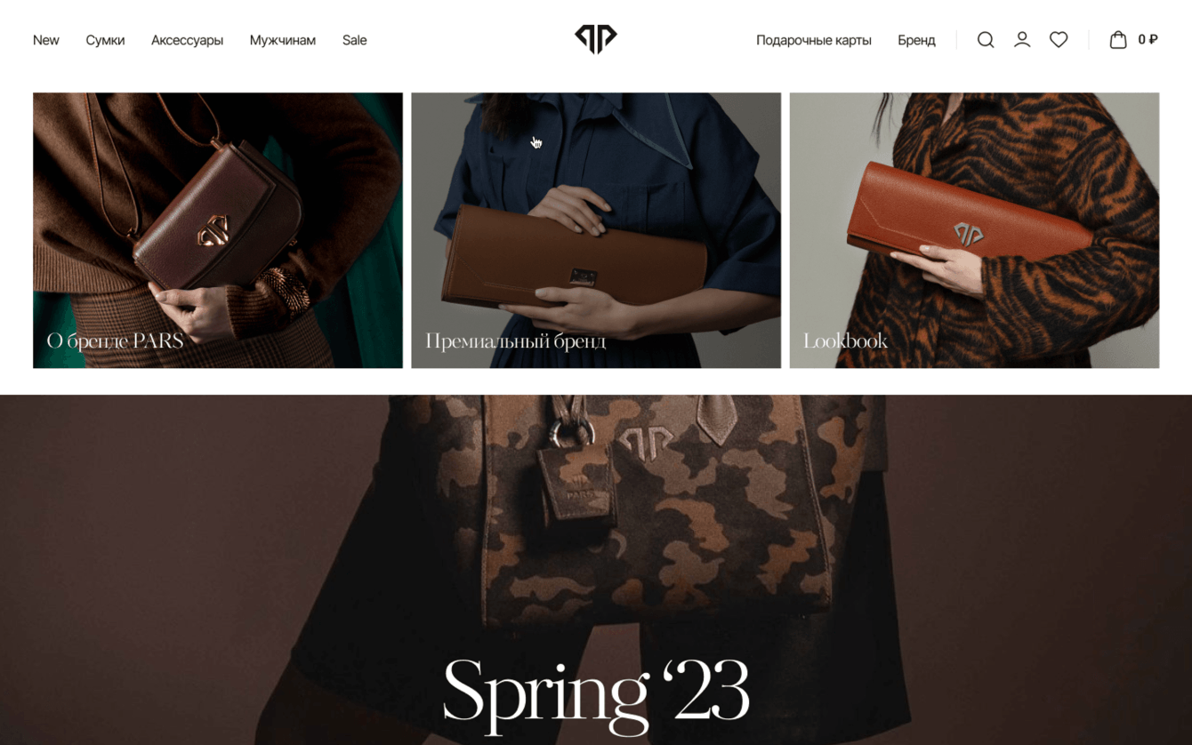Open the Сумки category menu
This screenshot has height=745, width=1192.
click(x=105, y=40)
